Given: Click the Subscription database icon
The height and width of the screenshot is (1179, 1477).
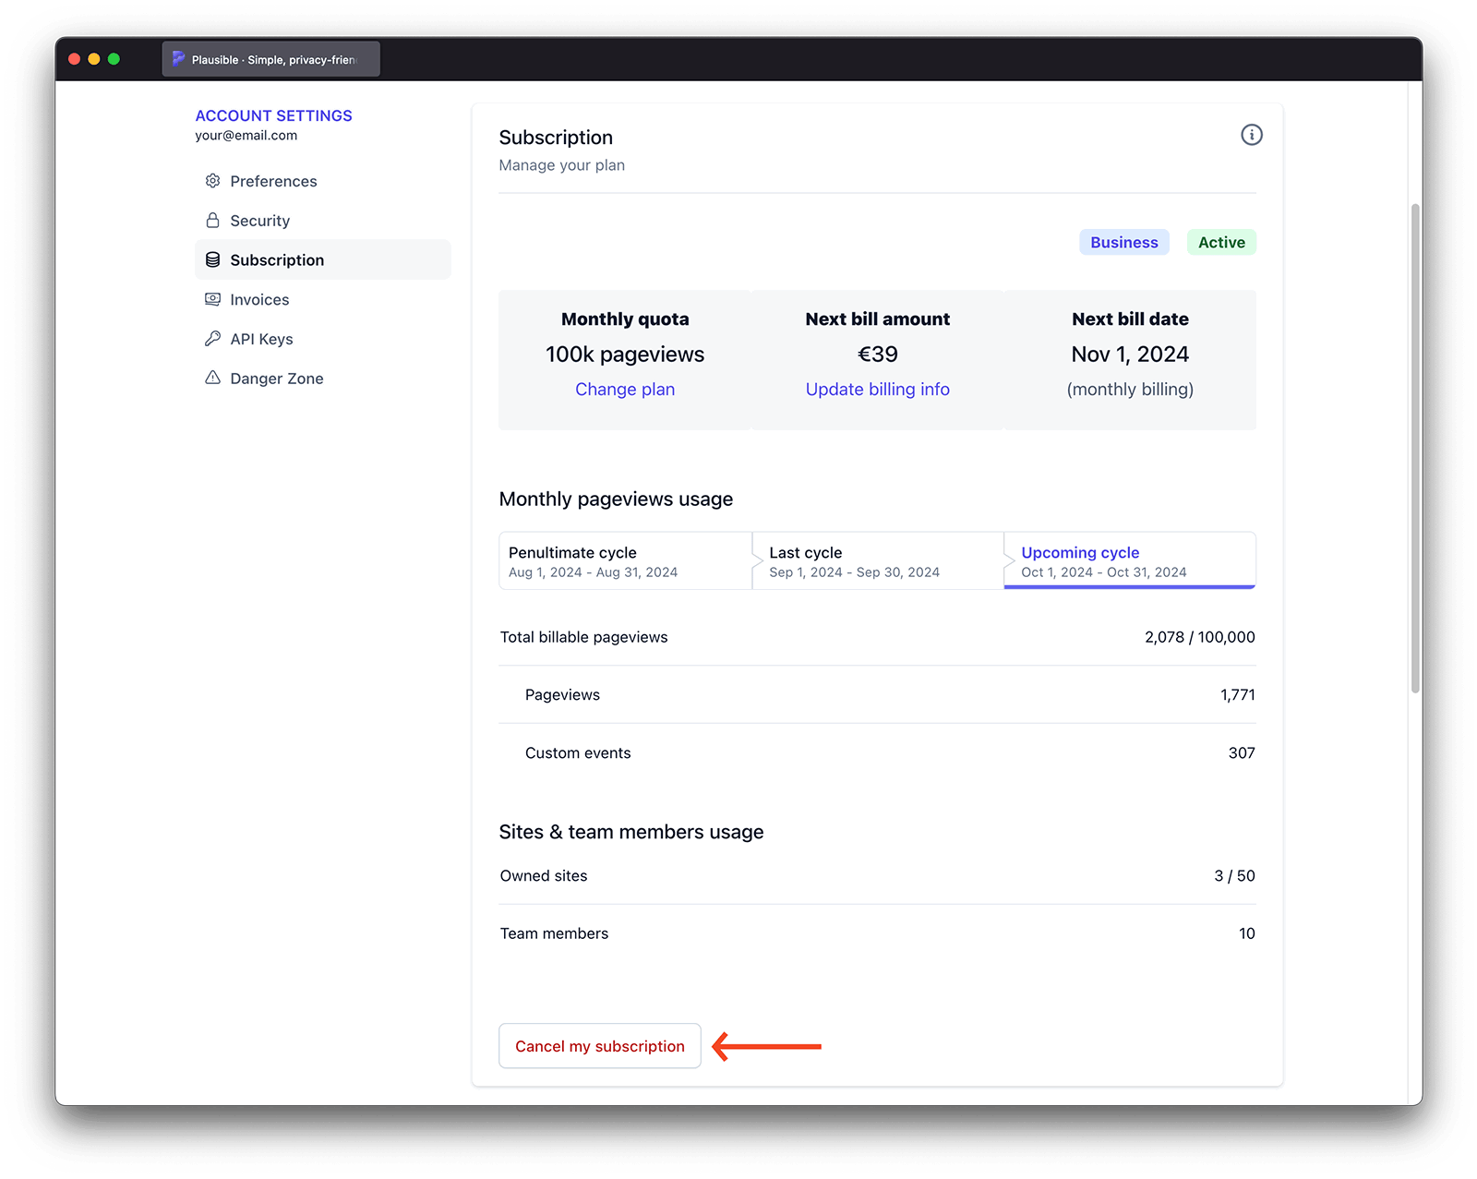Looking at the screenshot, I should pos(212,260).
